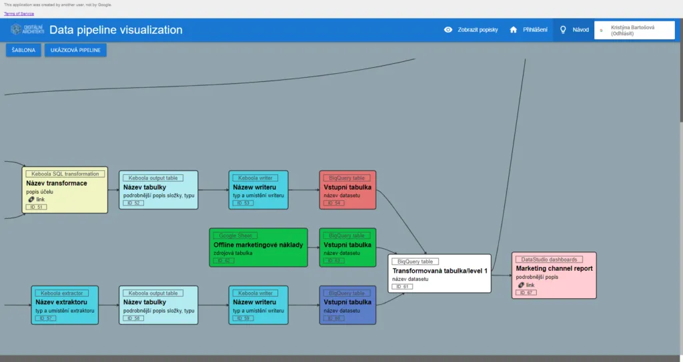Click the home icon beside Přihlášení
Viewport: 683px width, 362px height.
513,29
